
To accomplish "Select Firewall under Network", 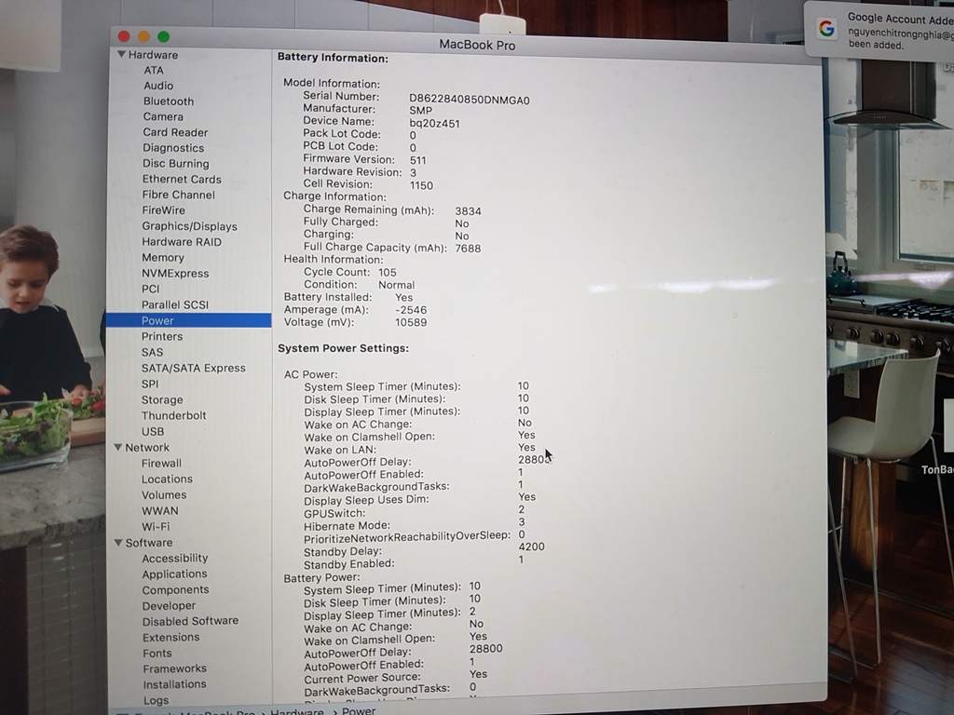I will tap(161, 464).
